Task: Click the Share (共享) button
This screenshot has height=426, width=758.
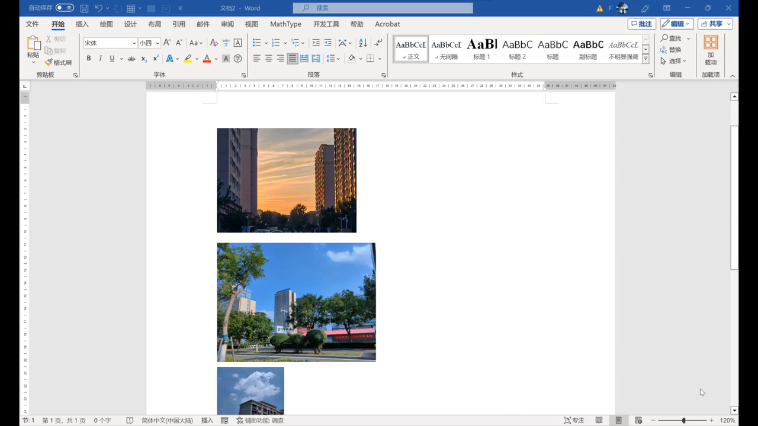Action: [x=715, y=24]
